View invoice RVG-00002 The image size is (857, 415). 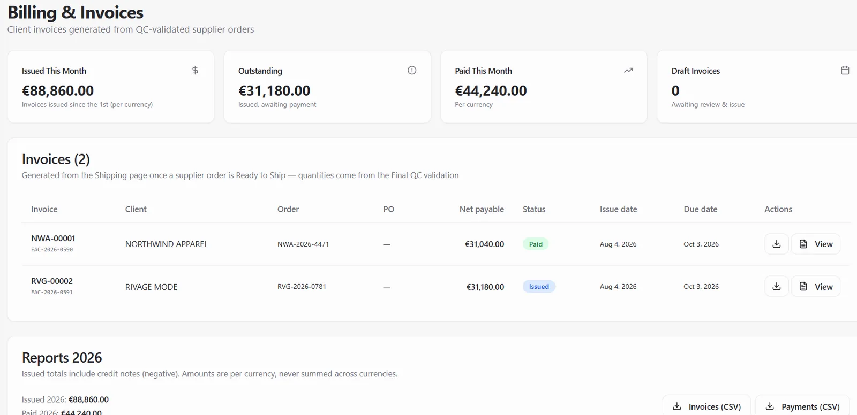816,287
